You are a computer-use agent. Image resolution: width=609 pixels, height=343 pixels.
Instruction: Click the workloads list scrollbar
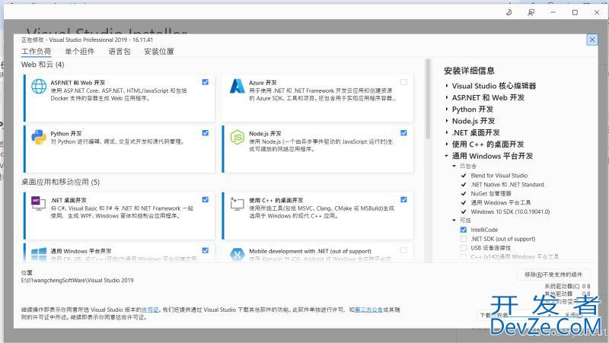pyautogui.click(x=428, y=99)
